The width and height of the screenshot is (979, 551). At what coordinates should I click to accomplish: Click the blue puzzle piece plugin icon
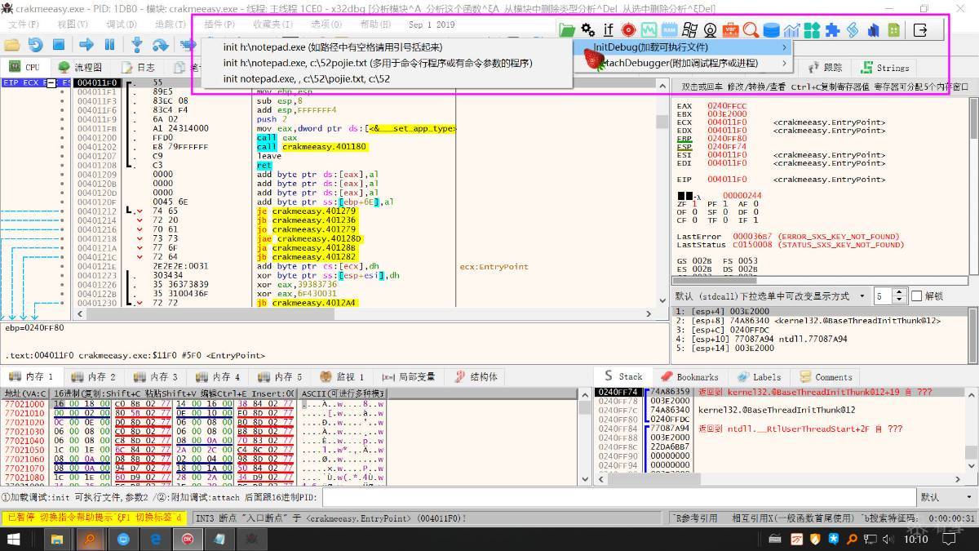[832, 30]
